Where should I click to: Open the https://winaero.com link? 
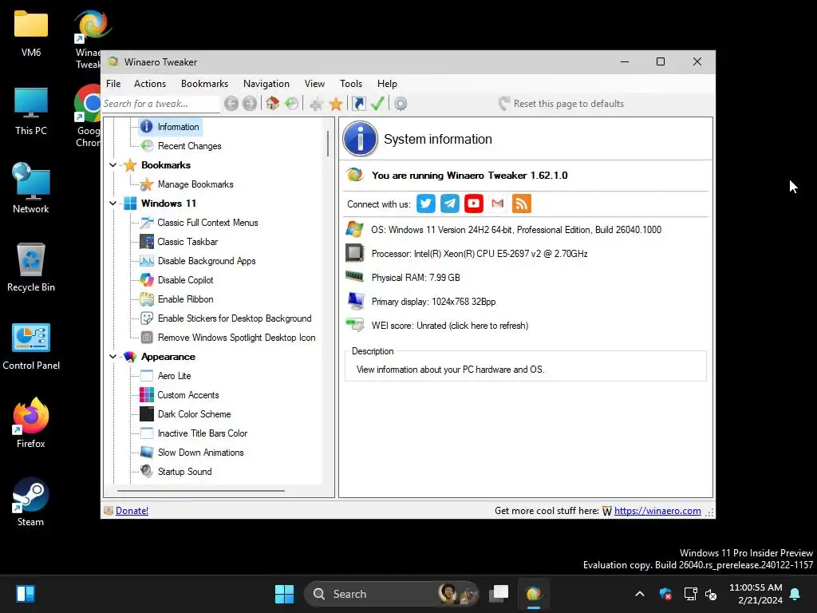click(657, 511)
